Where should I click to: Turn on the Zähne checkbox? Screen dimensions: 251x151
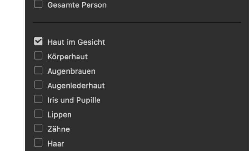coord(38,128)
